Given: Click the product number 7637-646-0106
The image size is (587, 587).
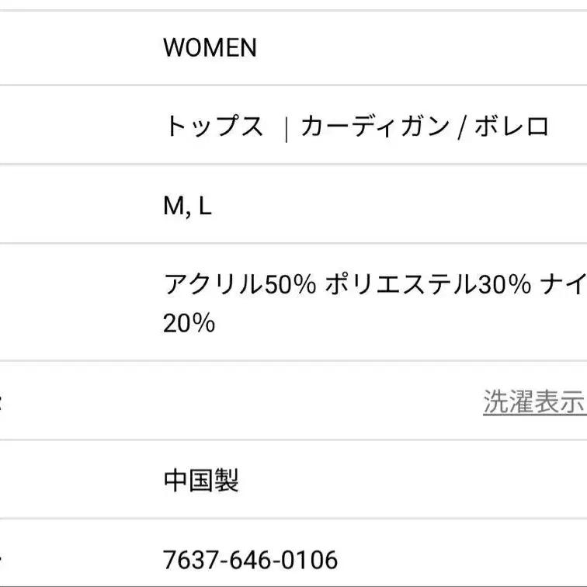Looking at the screenshot, I should [x=251, y=559].
